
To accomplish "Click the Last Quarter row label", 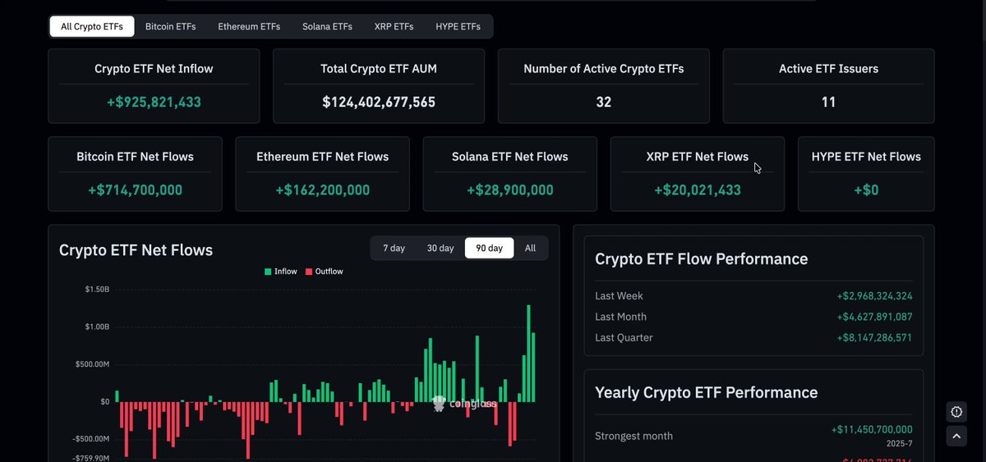I will 624,338.
